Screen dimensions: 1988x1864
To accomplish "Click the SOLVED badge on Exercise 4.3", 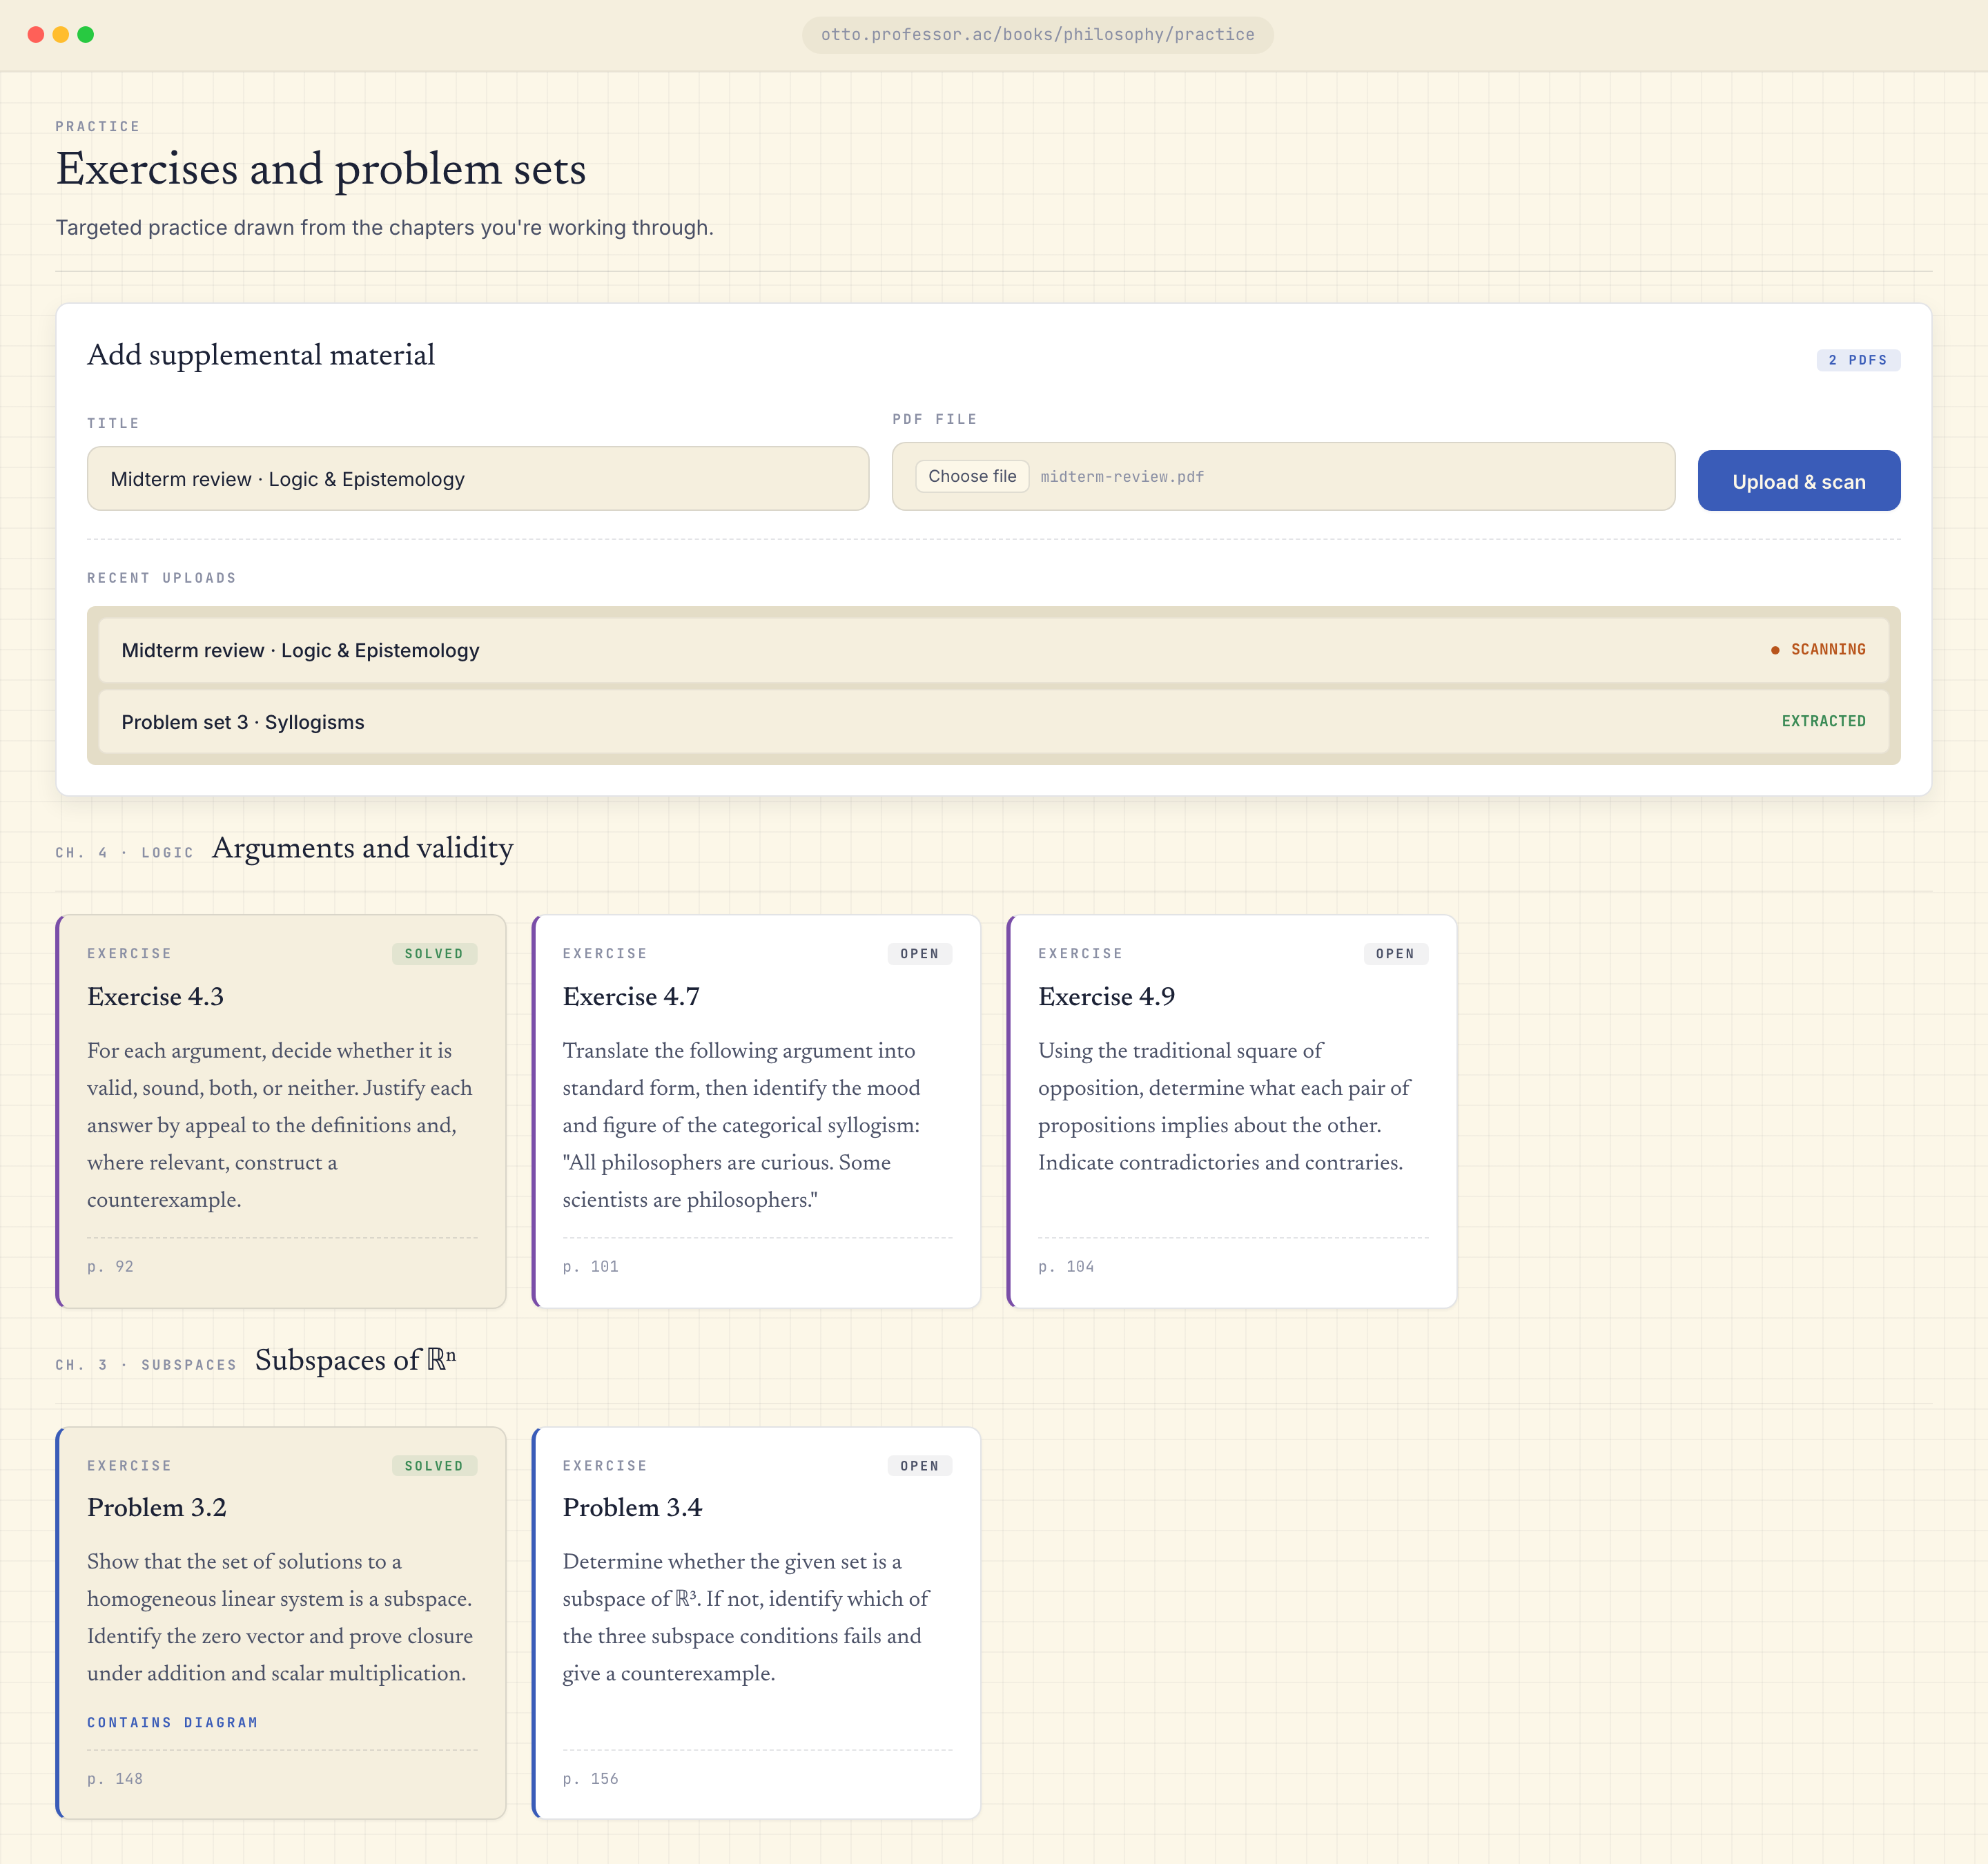I will pyautogui.click(x=434, y=954).
